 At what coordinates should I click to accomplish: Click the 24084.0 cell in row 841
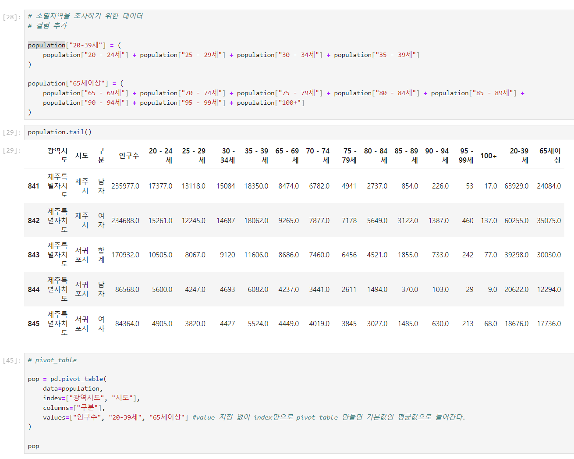(x=549, y=186)
